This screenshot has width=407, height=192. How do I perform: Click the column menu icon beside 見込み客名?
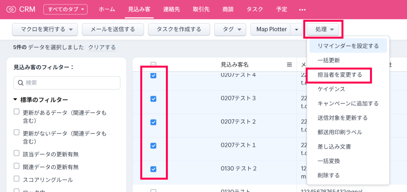pos(289,64)
